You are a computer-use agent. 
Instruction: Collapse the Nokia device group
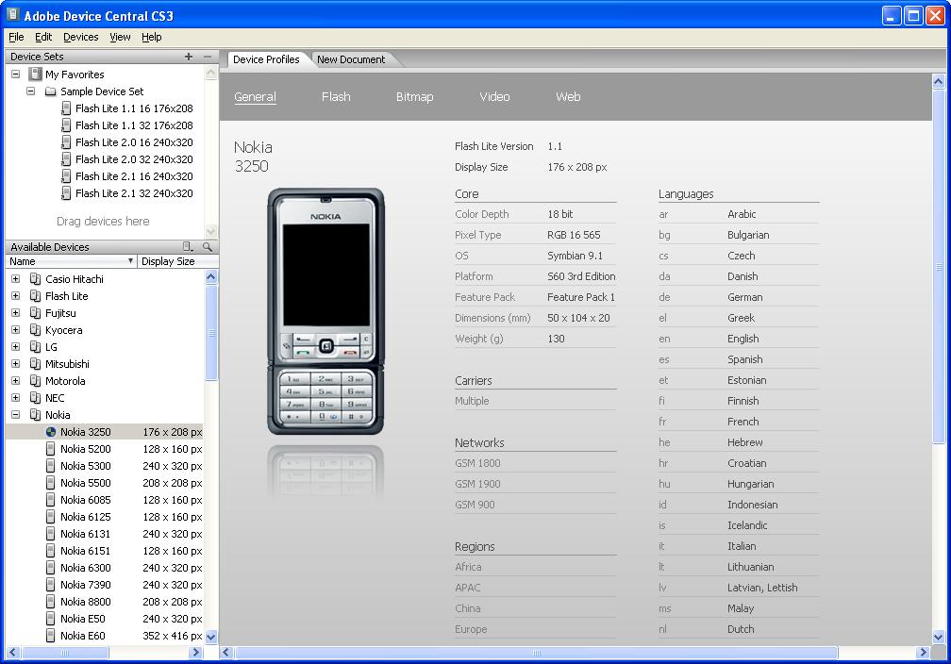click(16, 415)
